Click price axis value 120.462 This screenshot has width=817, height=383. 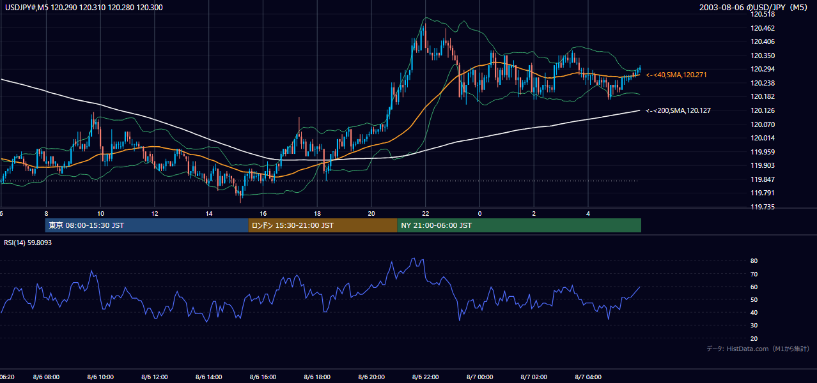[x=763, y=28]
